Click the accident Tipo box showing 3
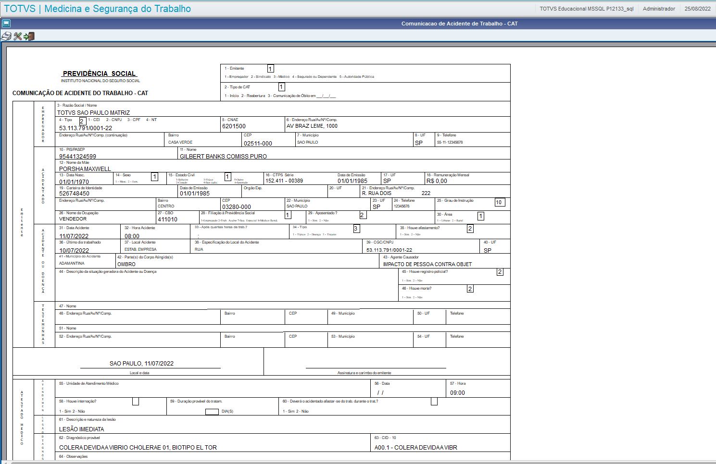Image resolution: width=716 pixels, height=464 pixels. pyautogui.click(x=356, y=229)
